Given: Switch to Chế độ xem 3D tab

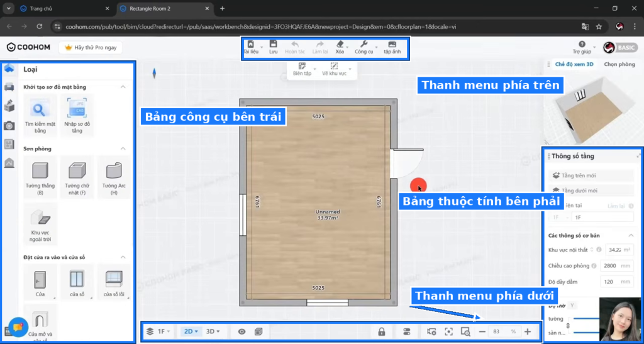Looking at the screenshot, I should (574, 64).
